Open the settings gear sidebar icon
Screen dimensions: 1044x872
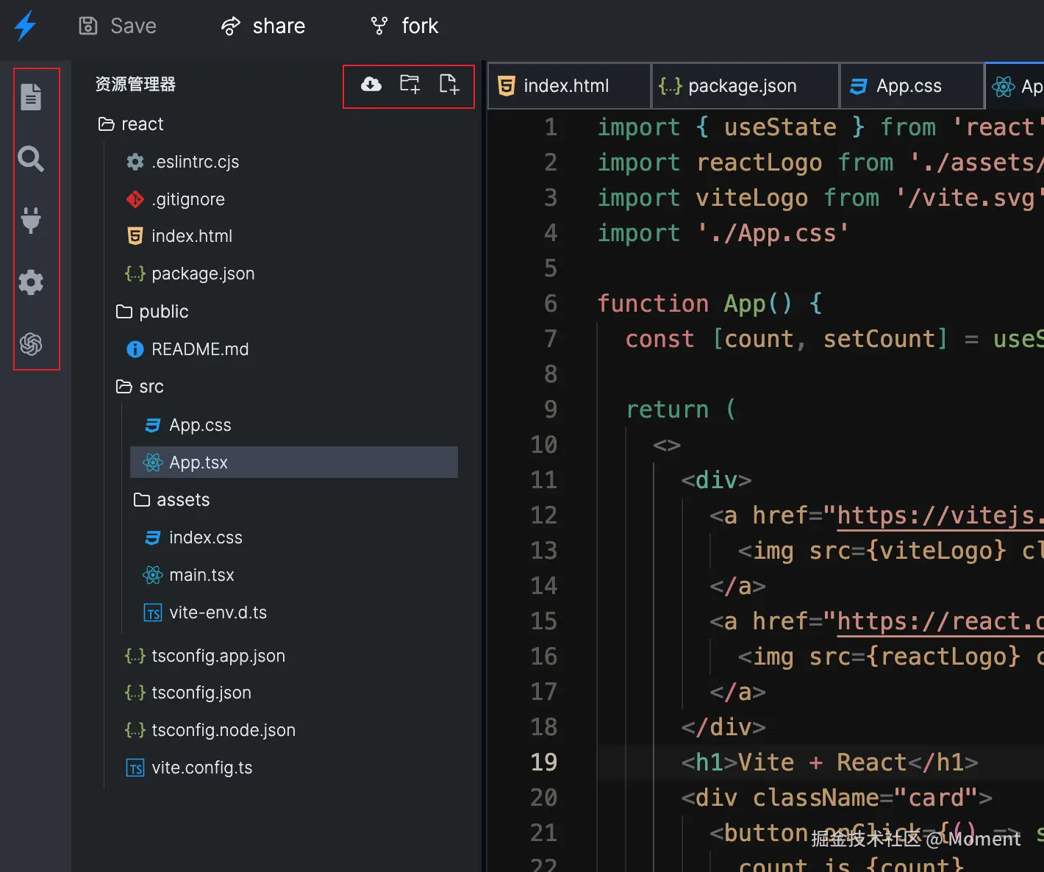pyautogui.click(x=31, y=282)
